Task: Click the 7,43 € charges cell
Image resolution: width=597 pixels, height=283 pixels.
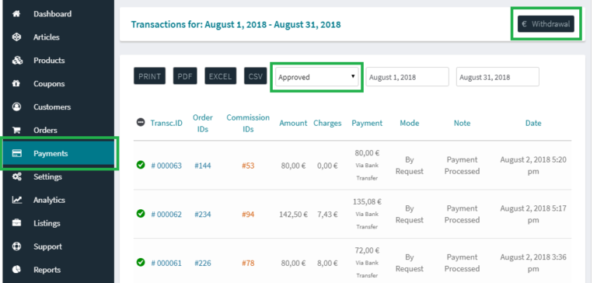Action: click(x=327, y=215)
